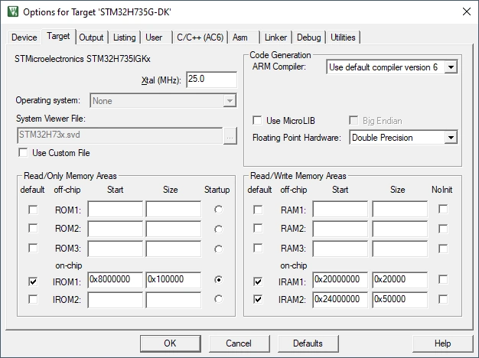Expand the Floating Point Hardware dropdown
Viewport: 479px width, 358px height.
point(451,138)
